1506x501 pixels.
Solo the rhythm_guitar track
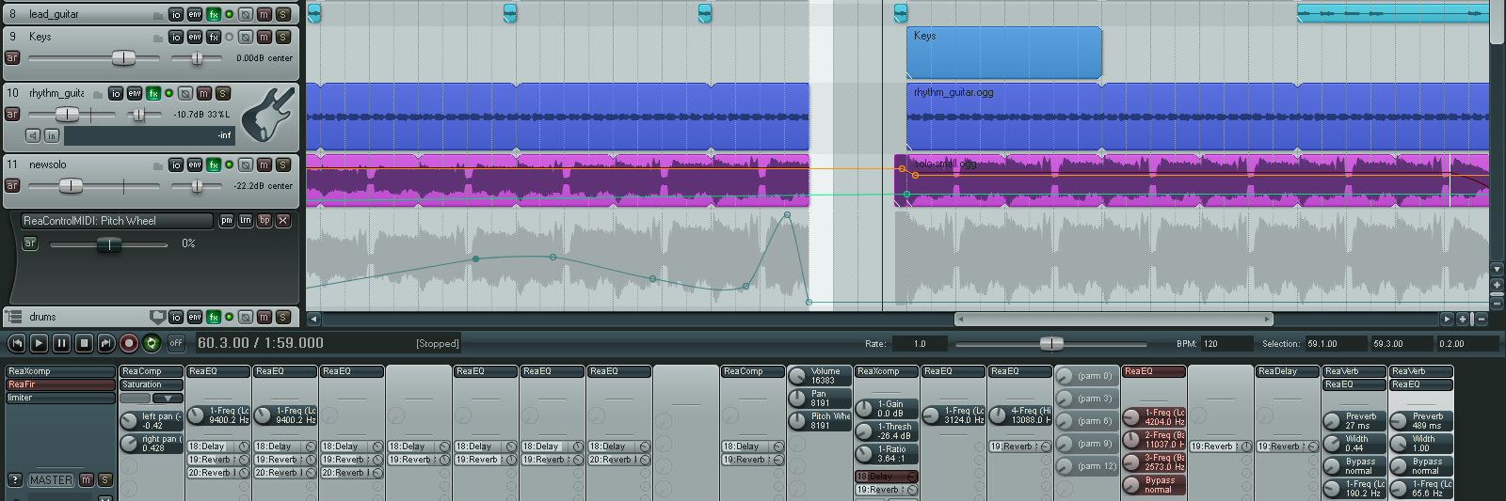pyautogui.click(x=223, y=93)
